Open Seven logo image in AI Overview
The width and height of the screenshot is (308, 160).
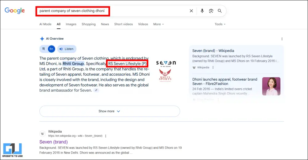pos(166,63)
